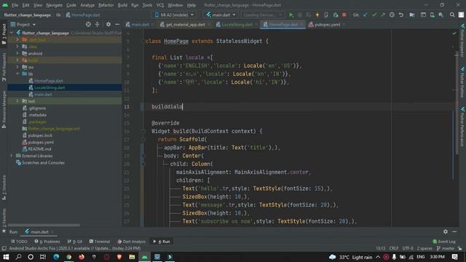Open the device selector Mi A2 (mobile) dropdown

(x=175, y=15)
